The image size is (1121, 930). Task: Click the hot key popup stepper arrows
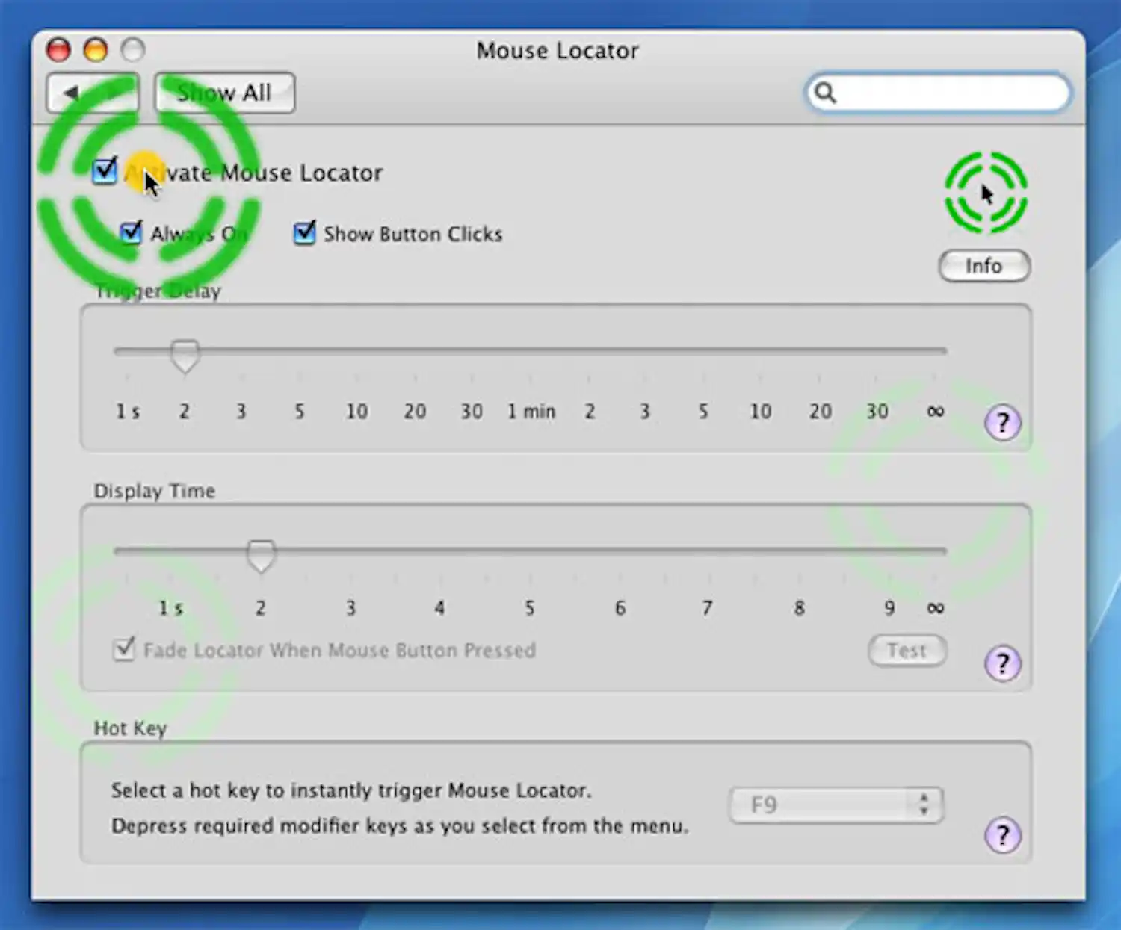pyautogui.click(x=924, y=805)
